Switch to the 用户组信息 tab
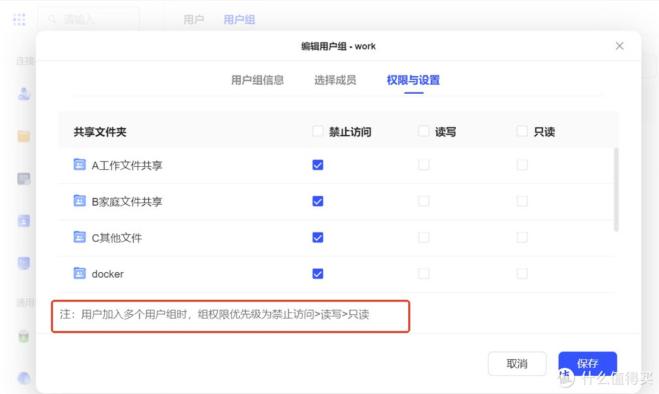Screen dimensions: 659x394 [258, 80]
